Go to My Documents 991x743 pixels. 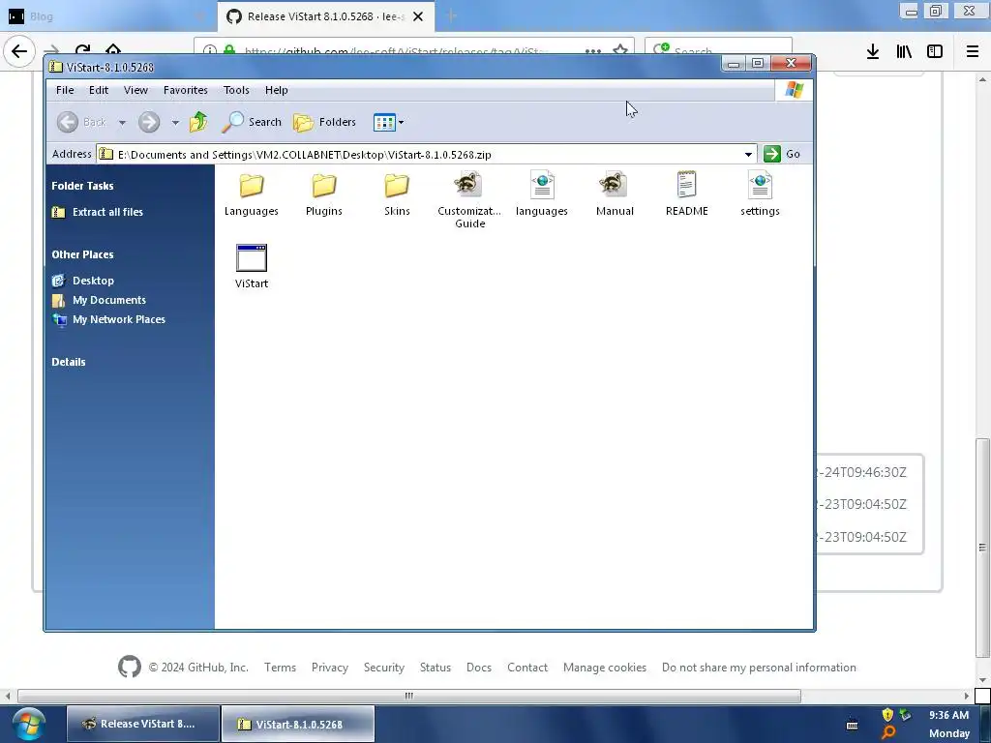[99, 300]
